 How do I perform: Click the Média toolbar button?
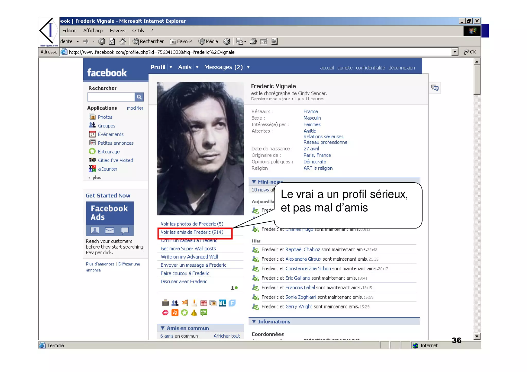208,41
